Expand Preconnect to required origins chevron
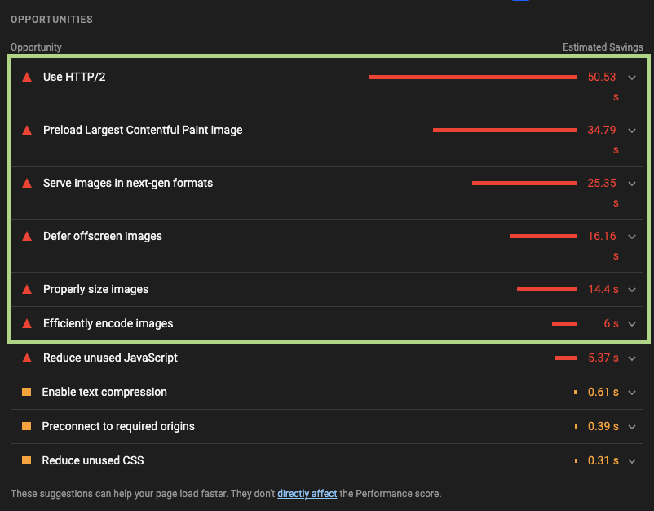The width and height of the screenshot is (654, 511). pyautogui.click(x=631, y=426)
